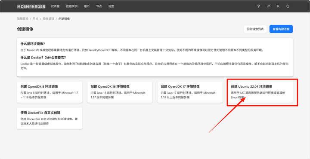The width and height of the screenshot is (310, 159).
Task: Select 创建 Ubuntu 22.04 环境镜像 card
Action: (x=260, y=92)
